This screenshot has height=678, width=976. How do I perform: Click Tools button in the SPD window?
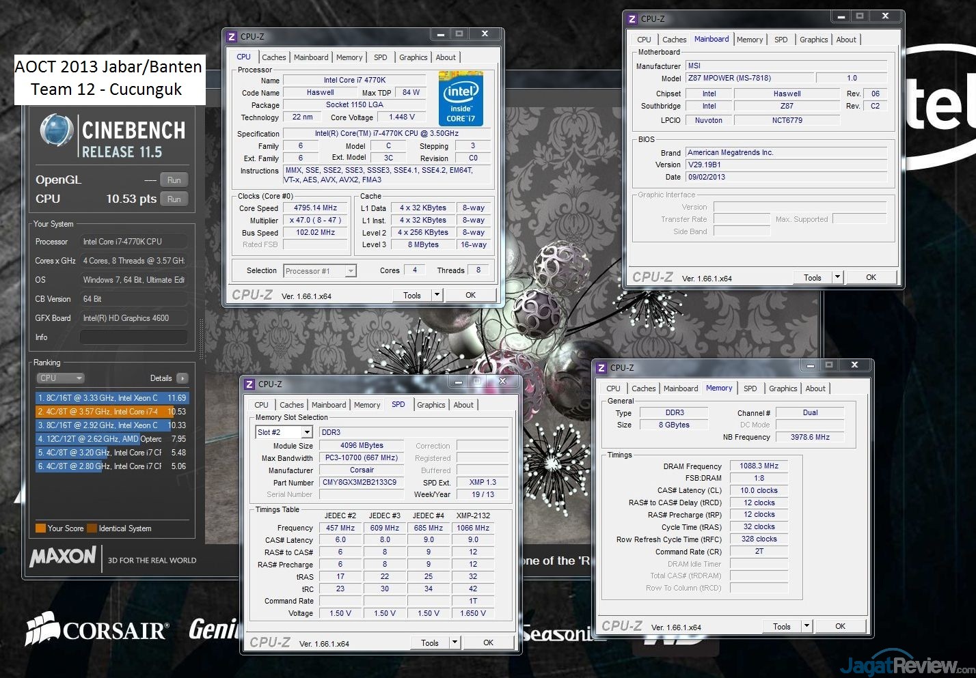coord(429,642)
